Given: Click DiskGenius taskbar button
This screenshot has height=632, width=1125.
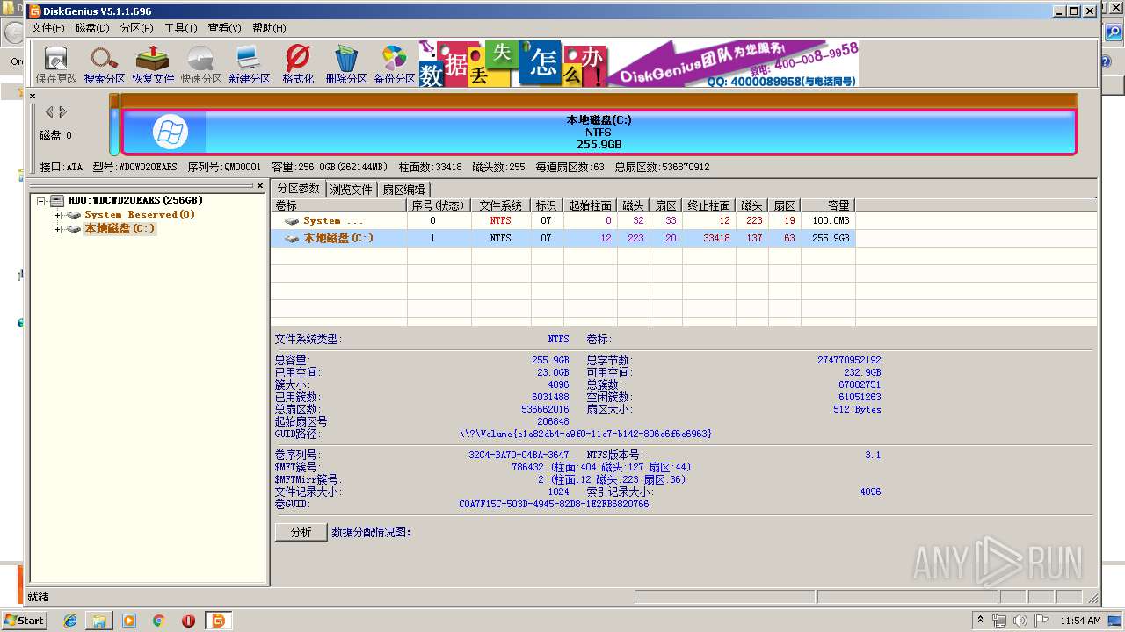Looking at the screenshot, I should (218, 621).
